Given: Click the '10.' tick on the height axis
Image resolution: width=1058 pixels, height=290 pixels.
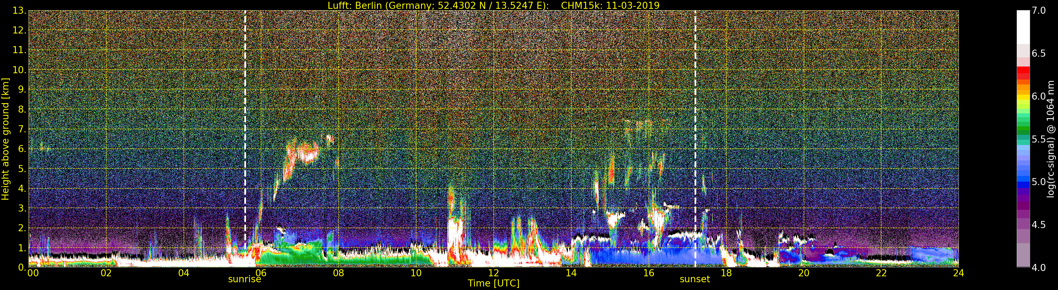Looking at the screenshot, I should (x=19, y=70).
